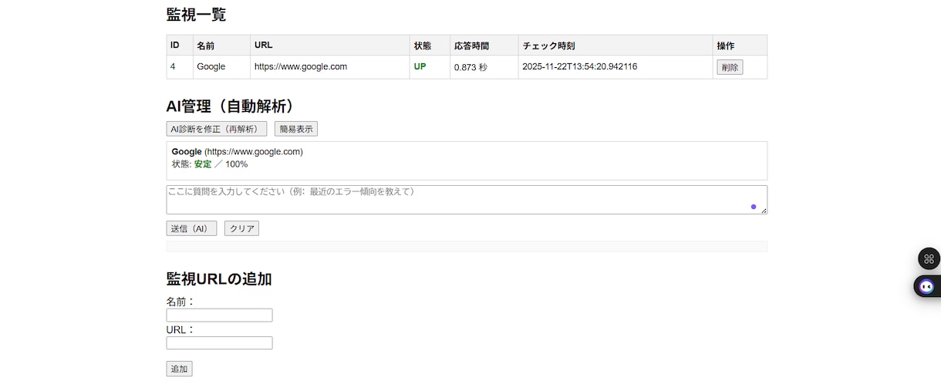Click the ID cell showing 4
Viewport: 941px width, 388px height.
pyautogui.click(x=180, y=67)
